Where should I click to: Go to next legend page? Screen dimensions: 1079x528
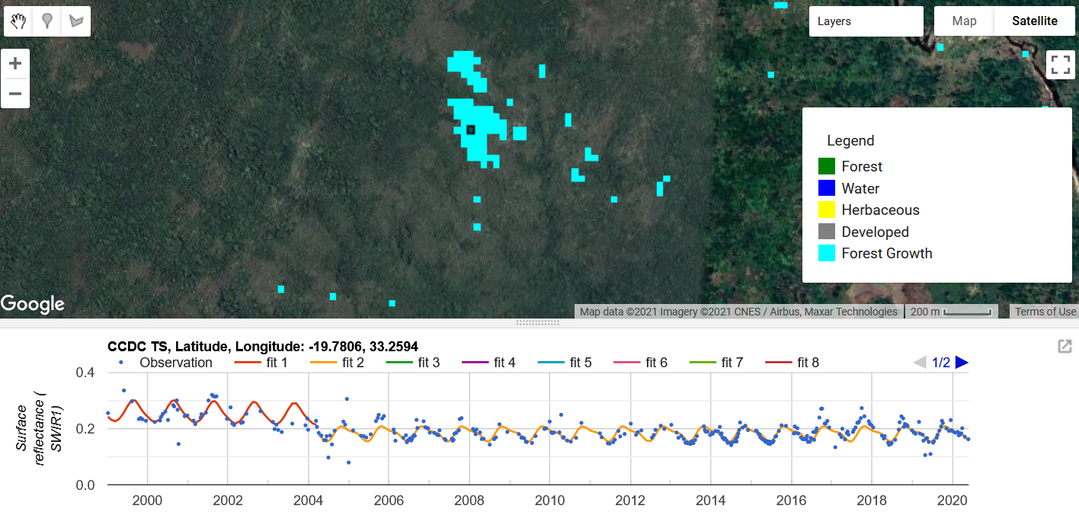[962, 363]
